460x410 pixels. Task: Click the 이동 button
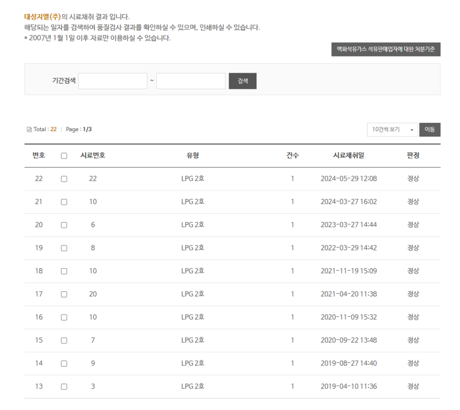(x=430, y=130)
